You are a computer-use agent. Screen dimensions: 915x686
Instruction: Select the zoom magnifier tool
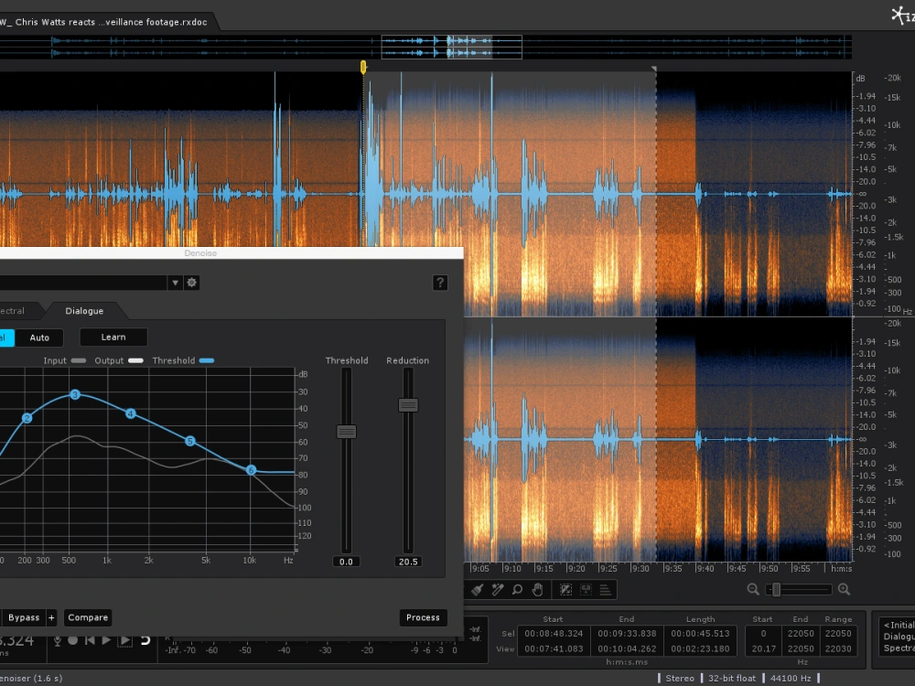pyautogui.click(x=518, y=590)
